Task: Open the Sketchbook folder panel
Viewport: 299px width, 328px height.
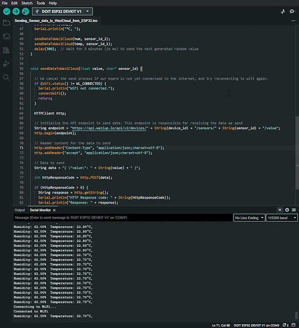Action: point(6,22)
